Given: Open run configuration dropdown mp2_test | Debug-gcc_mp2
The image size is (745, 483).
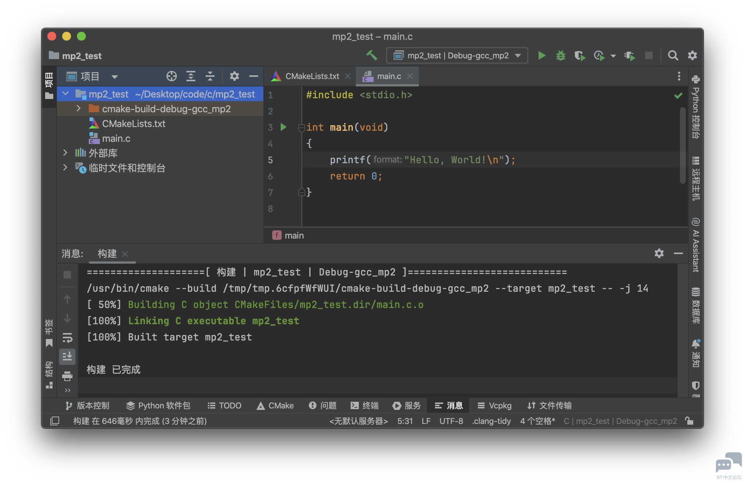Looking at the screenshot, I should [457, 55].
